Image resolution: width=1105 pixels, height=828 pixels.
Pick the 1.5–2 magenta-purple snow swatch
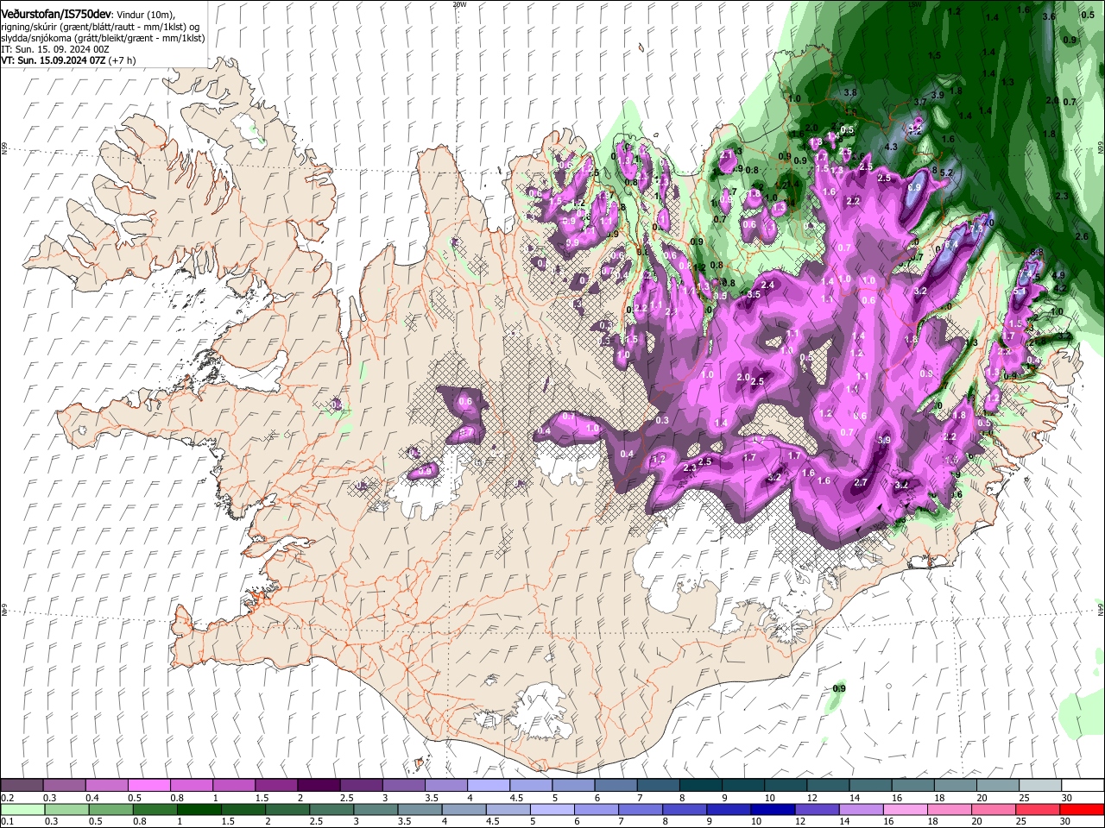click(276, 786)
